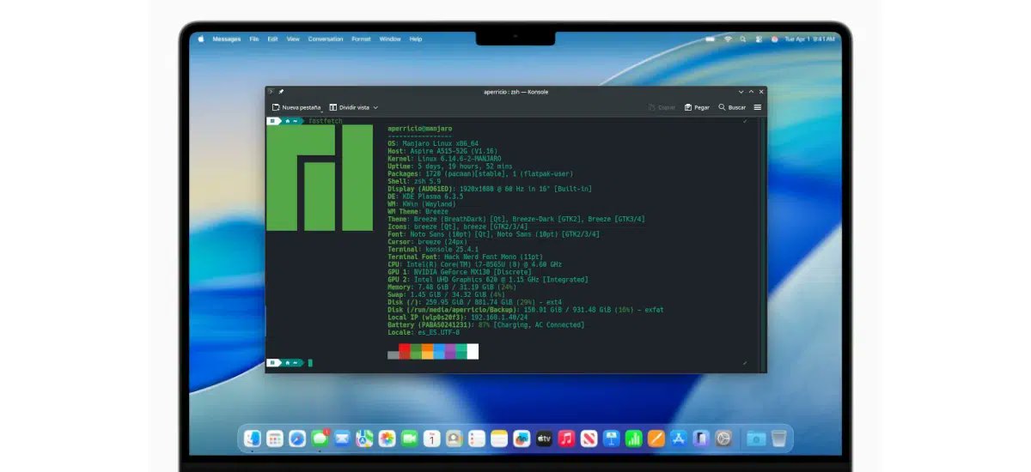This screenshot has height=472, width=1031.
Task: Click the aperricio@manjaro header text
Action: (x=420, y=128)
